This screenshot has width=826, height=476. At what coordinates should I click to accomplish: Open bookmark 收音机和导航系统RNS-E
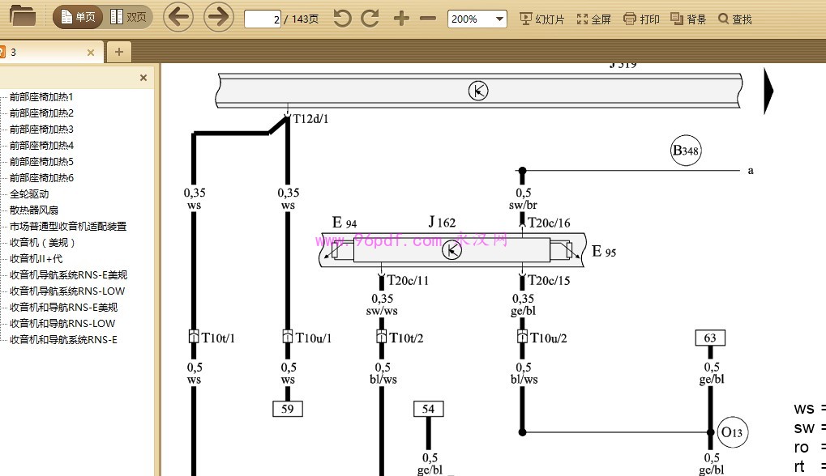(x=63, y=340)
